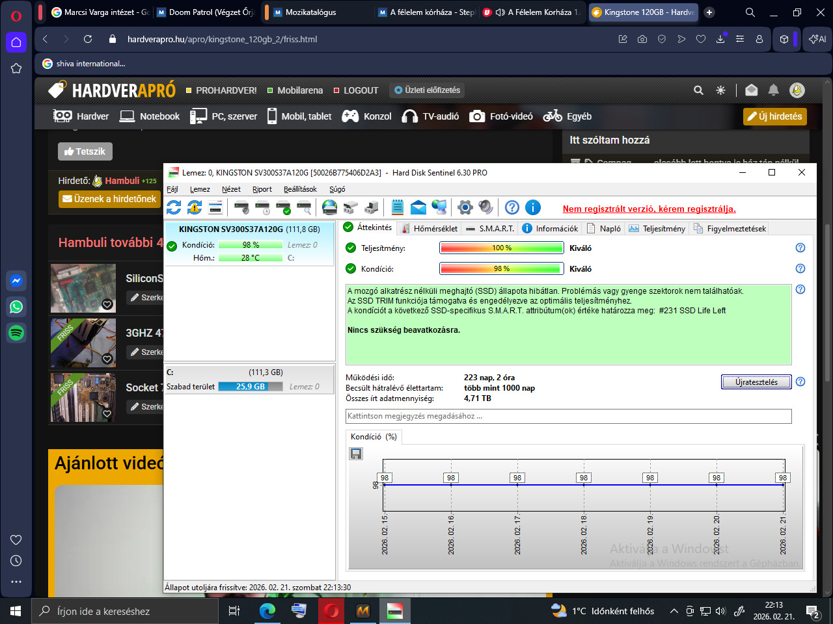The width and height of the screenshot is (833, 624).
Task: Open Microsoft Edge from the taskbar
Action: tap(267, 611)
